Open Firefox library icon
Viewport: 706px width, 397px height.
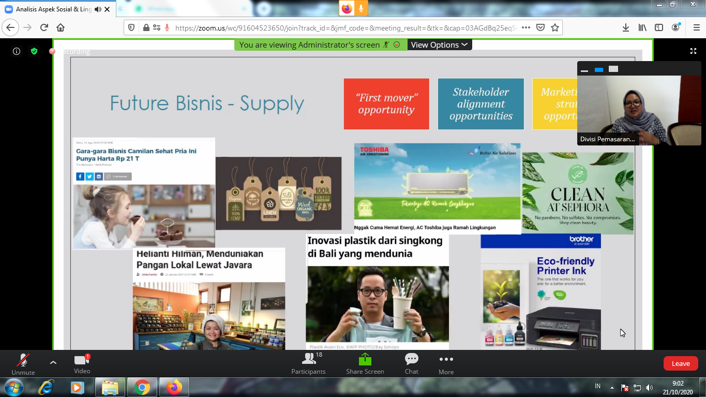[642, 28]
